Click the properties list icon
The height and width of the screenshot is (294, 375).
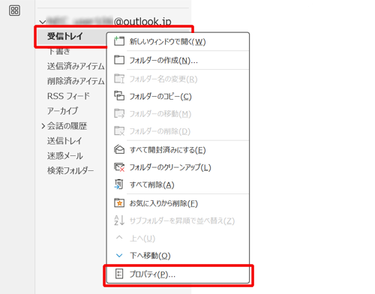tap(119, 274)
